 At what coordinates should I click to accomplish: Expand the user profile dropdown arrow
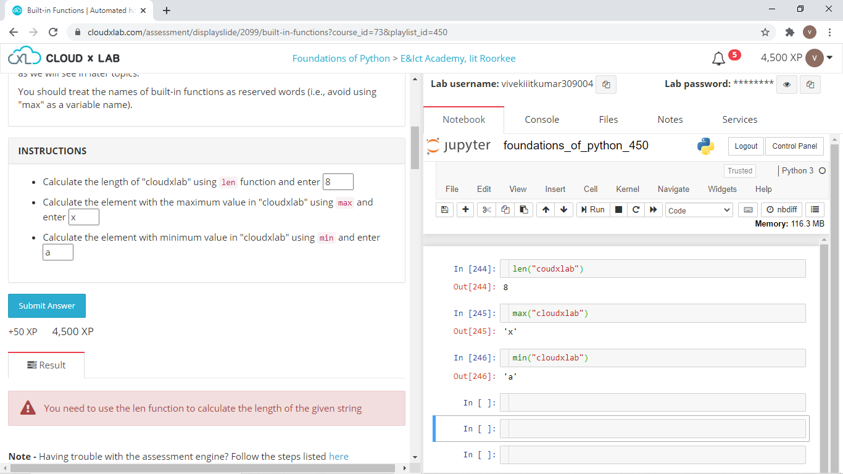[x=829, y=58]
